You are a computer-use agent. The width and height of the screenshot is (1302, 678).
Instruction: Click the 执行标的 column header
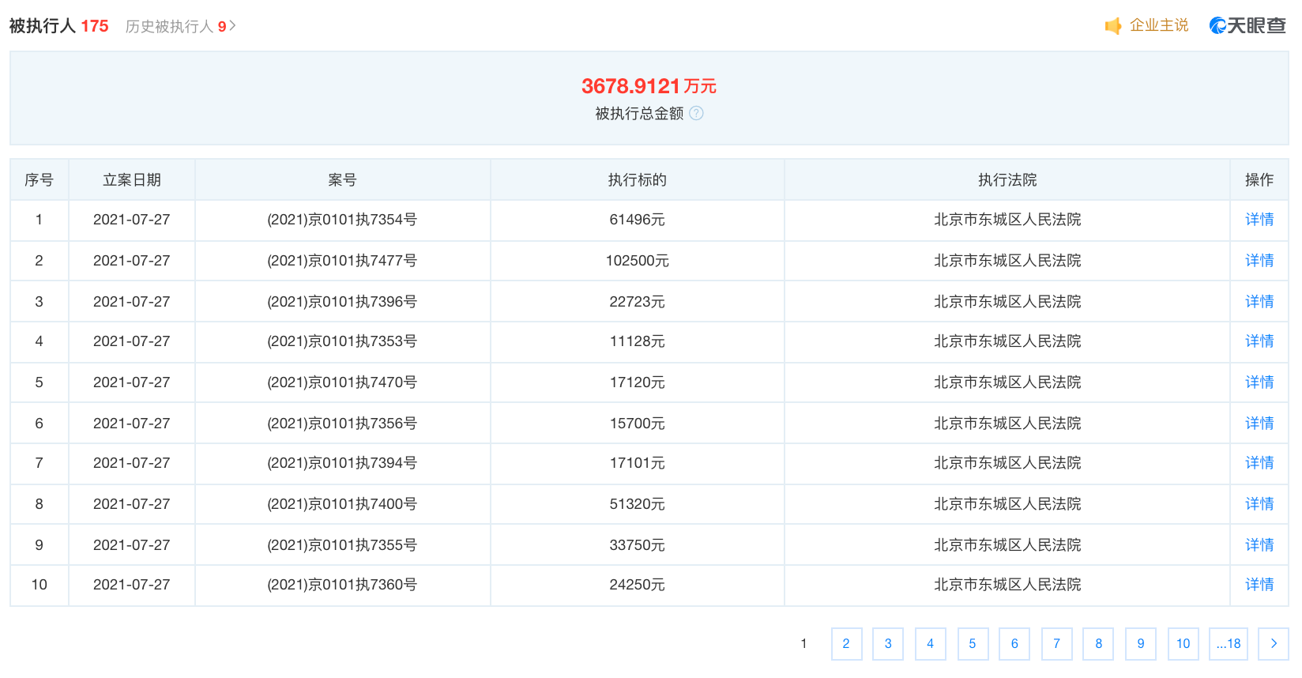(637, 180)
